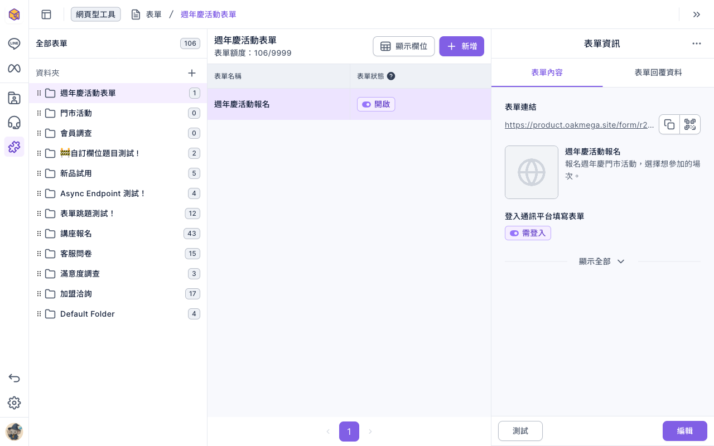The width and height of the screenshot is (714, 446).
Task: Click the back arrow icon in sidebar
Action: point(14,378)
